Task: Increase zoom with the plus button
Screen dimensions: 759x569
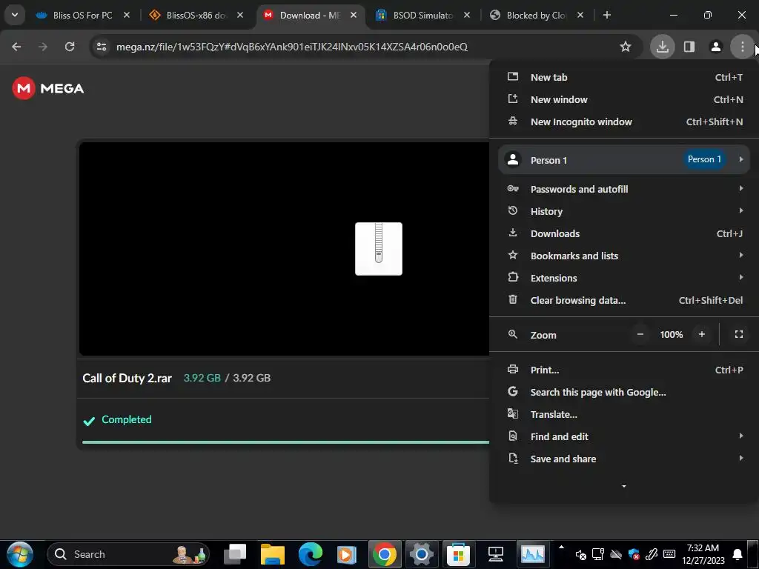Action: (701, 334)
